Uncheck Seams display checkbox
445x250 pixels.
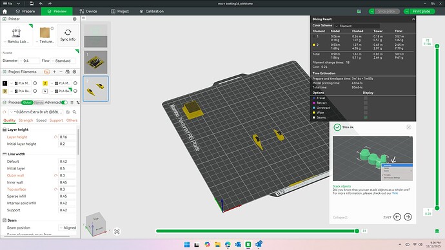click(x=366, y=117)
